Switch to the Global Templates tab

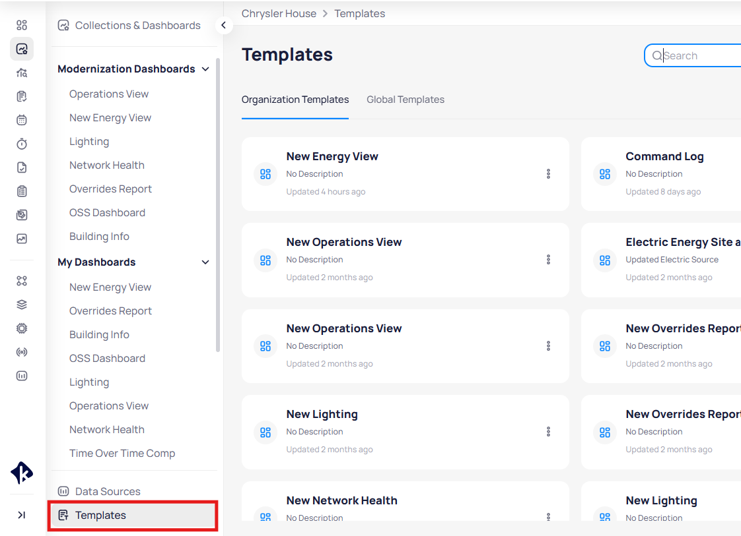point(406,100)
